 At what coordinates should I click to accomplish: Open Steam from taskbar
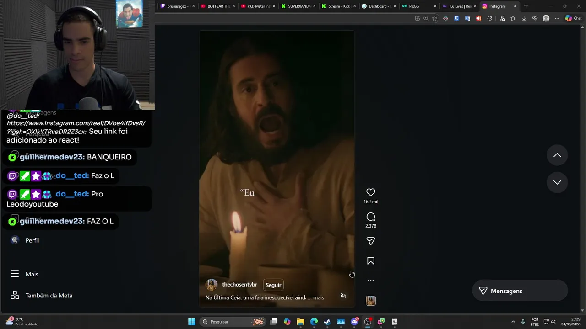coord(327,322)
